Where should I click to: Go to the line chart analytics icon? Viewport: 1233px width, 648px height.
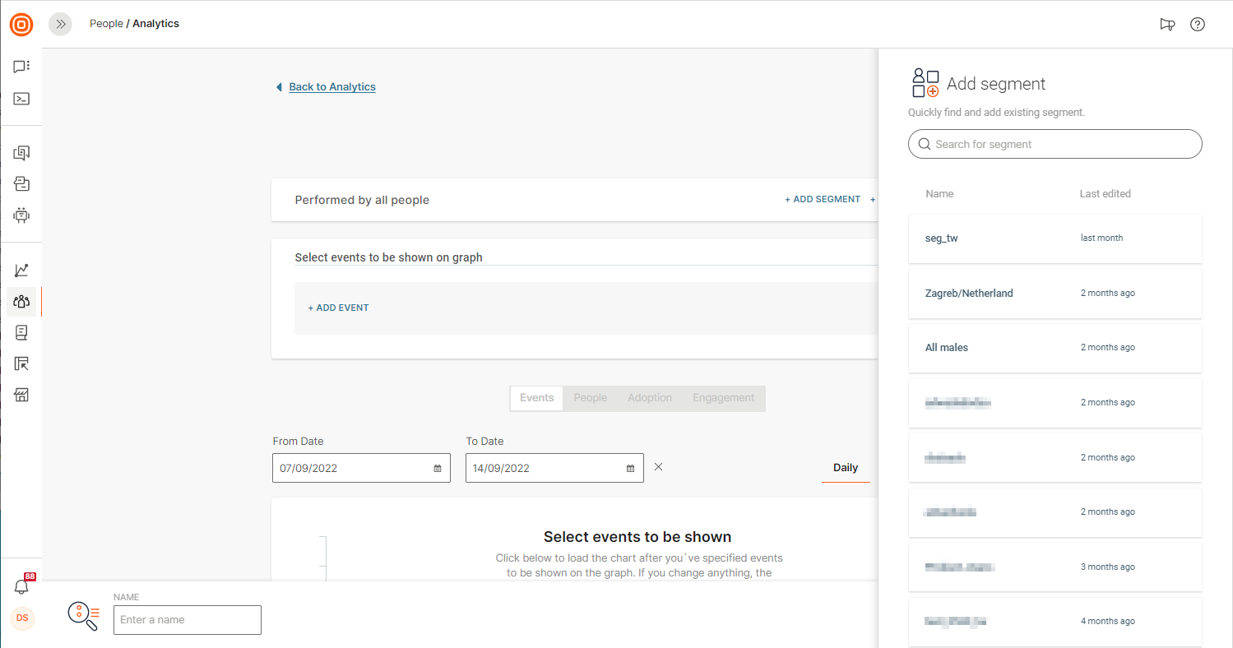(x=21, y=271)
